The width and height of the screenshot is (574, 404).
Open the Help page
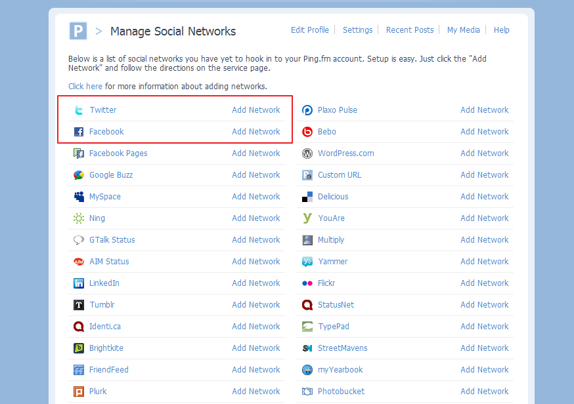click(501, 30)
